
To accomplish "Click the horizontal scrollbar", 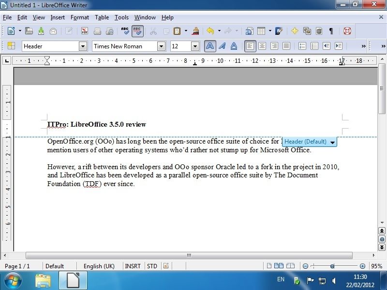I will tap(189, 255).
